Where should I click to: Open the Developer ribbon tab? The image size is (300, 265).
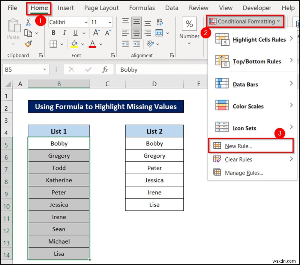click(257, 8)
